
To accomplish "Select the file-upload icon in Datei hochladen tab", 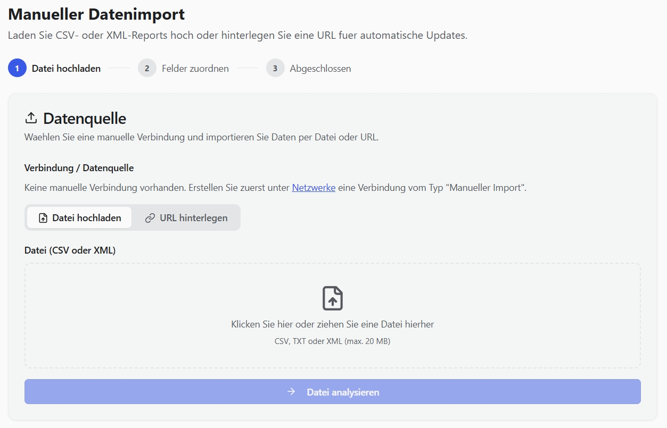I will point(43,217).
